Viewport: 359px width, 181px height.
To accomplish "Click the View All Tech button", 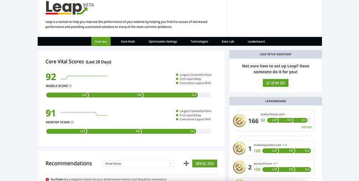I will coord(205,164).
